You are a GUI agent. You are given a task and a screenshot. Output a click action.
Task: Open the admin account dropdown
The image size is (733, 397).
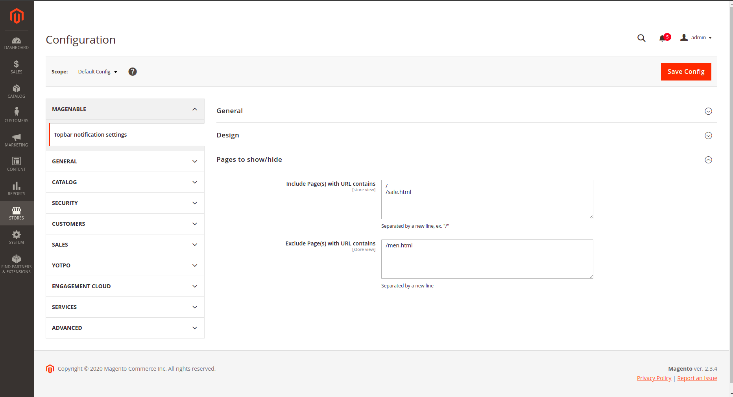[696, 38]
